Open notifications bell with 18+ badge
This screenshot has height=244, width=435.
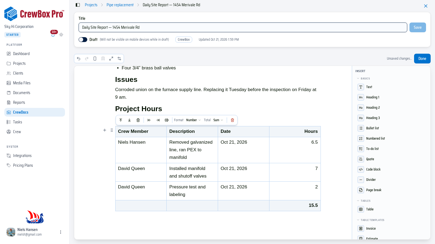coord(53,34)
